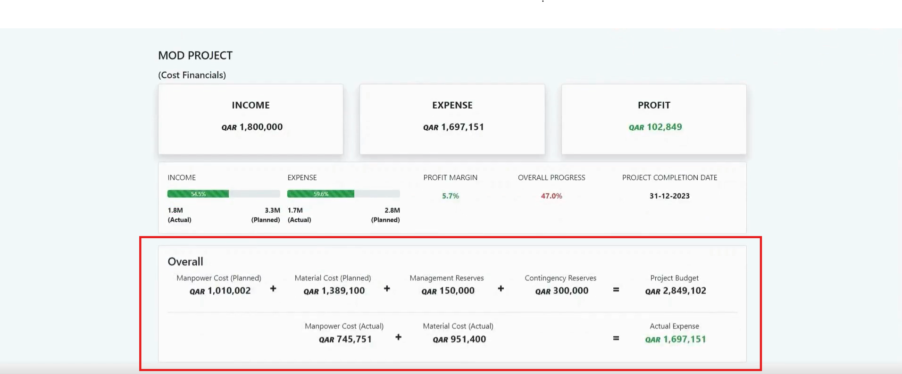Click the green Actual Expense amount
902x374 pixels.
tap(676, 340)
